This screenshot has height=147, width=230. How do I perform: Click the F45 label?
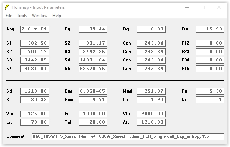tap(185, 69)
